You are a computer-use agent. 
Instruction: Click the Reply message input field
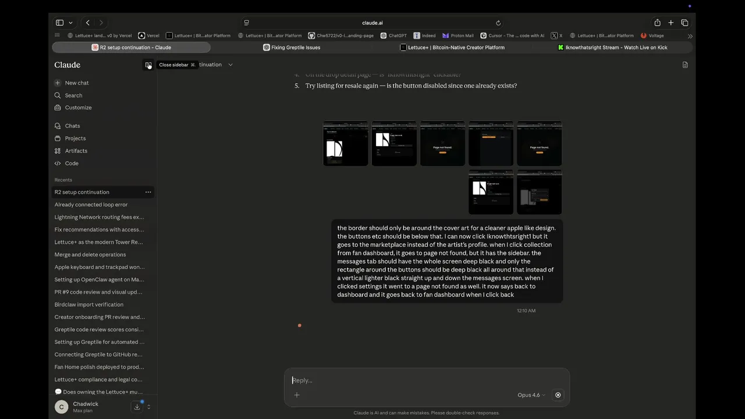coord(426,380)
